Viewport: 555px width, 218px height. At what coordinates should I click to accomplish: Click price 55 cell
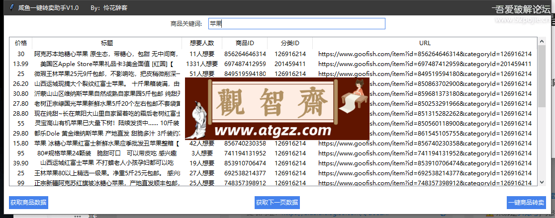click(20, 123)
